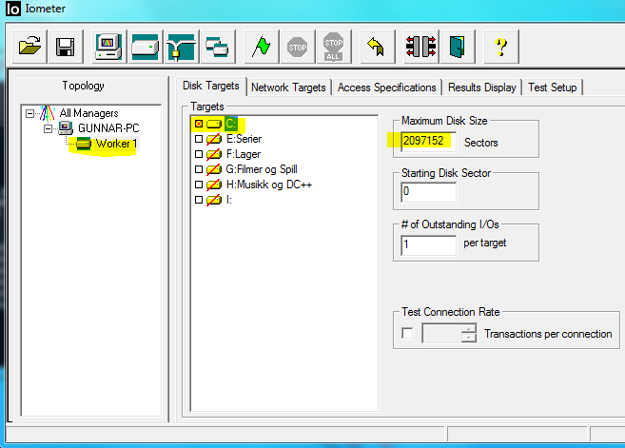The image size is (625, 448).
Task: Select All Managers in the topology tree
Action: [88, 113]
